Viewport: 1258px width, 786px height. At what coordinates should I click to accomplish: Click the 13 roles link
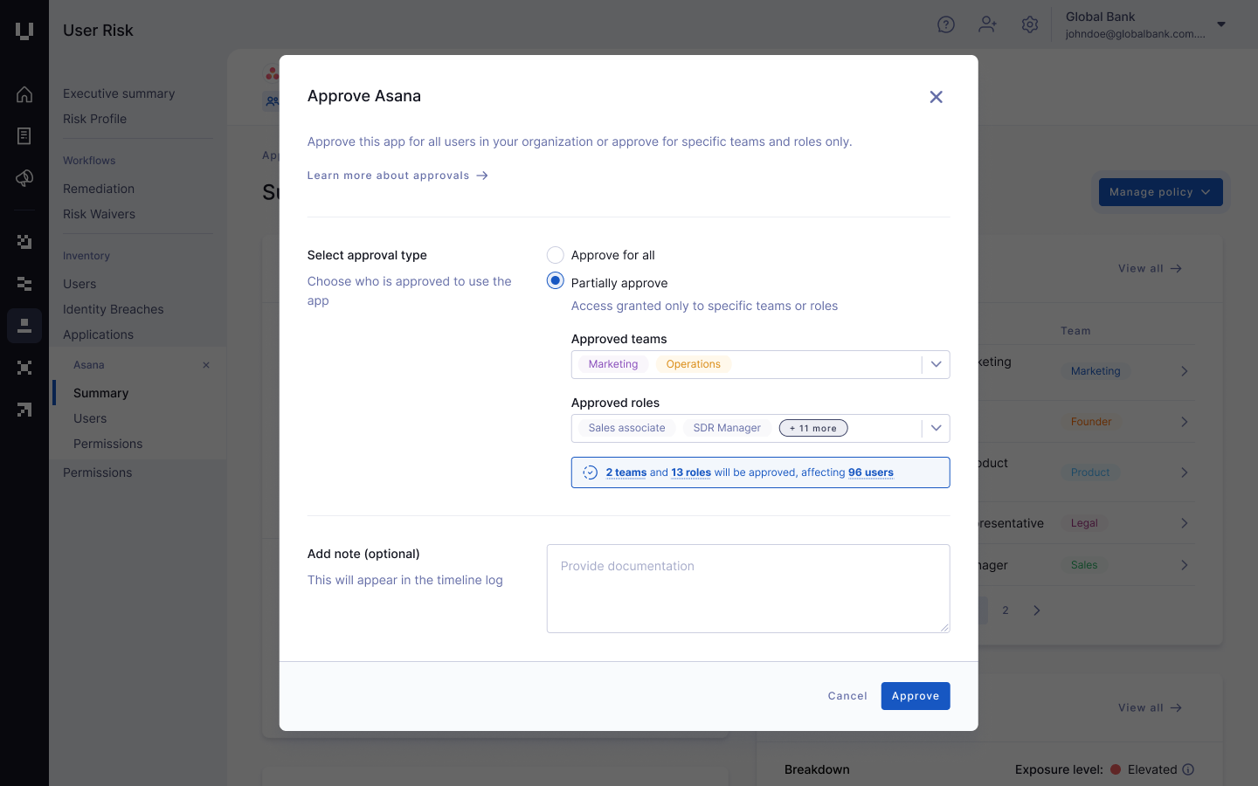(691, 472)
